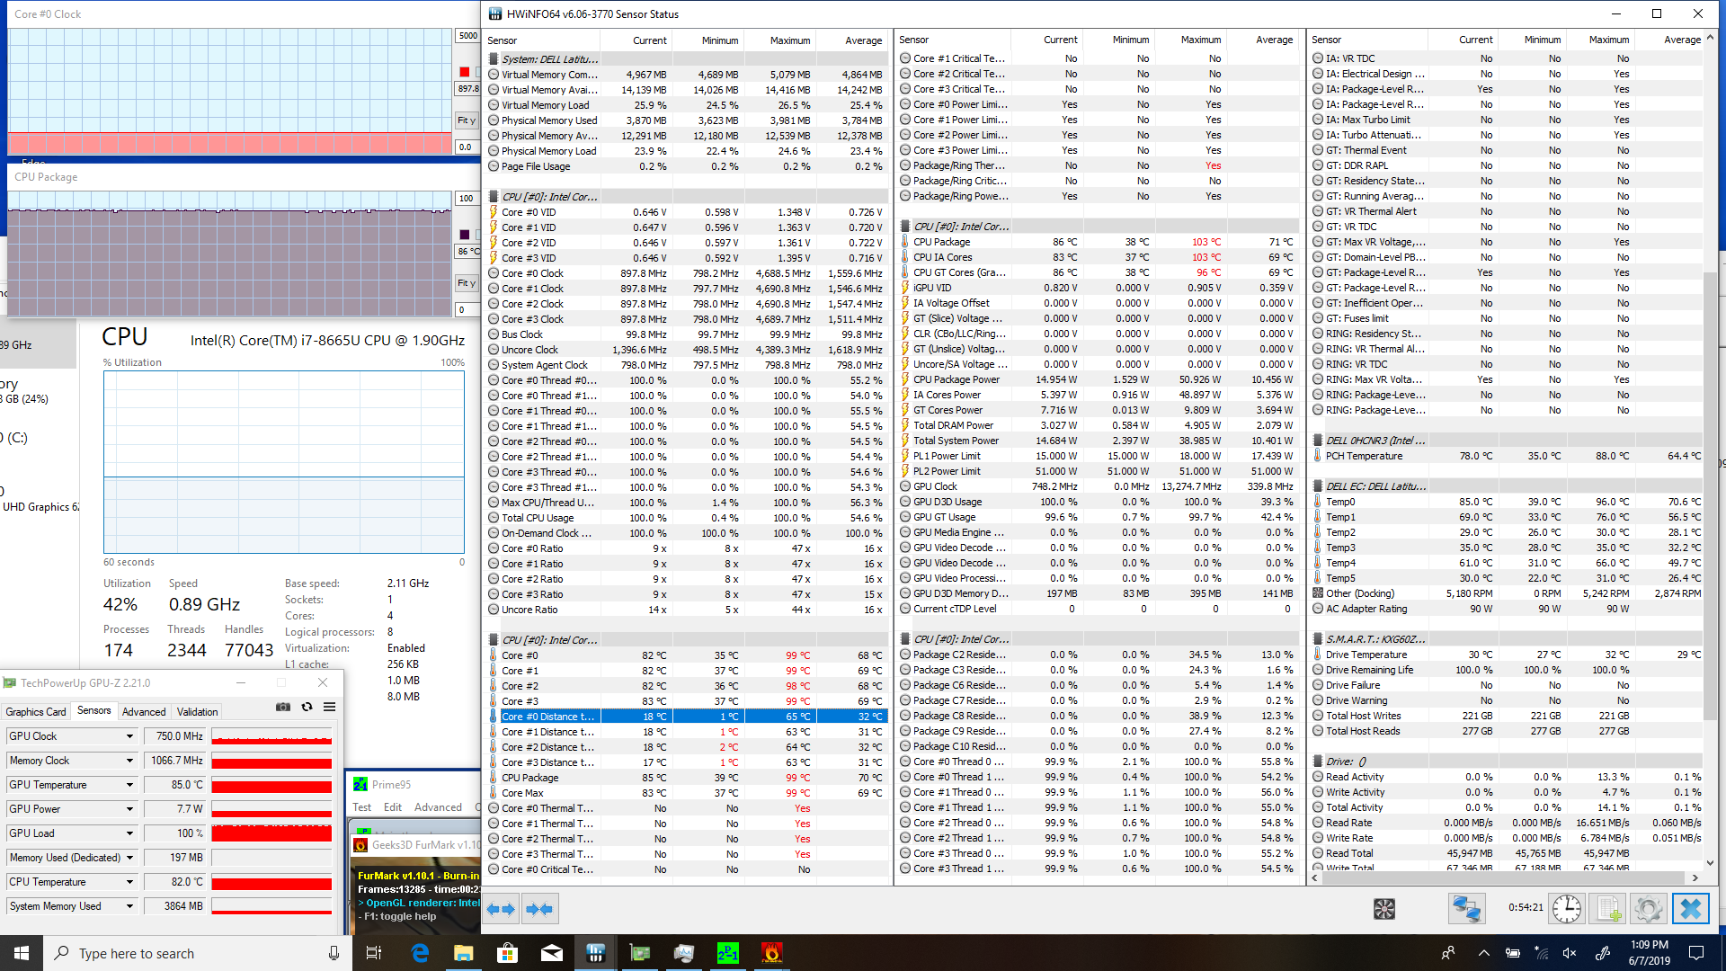Screen dimensions: 1726x971
Task: Click the battery power tray icon
Action: [x=1513, y=953]
